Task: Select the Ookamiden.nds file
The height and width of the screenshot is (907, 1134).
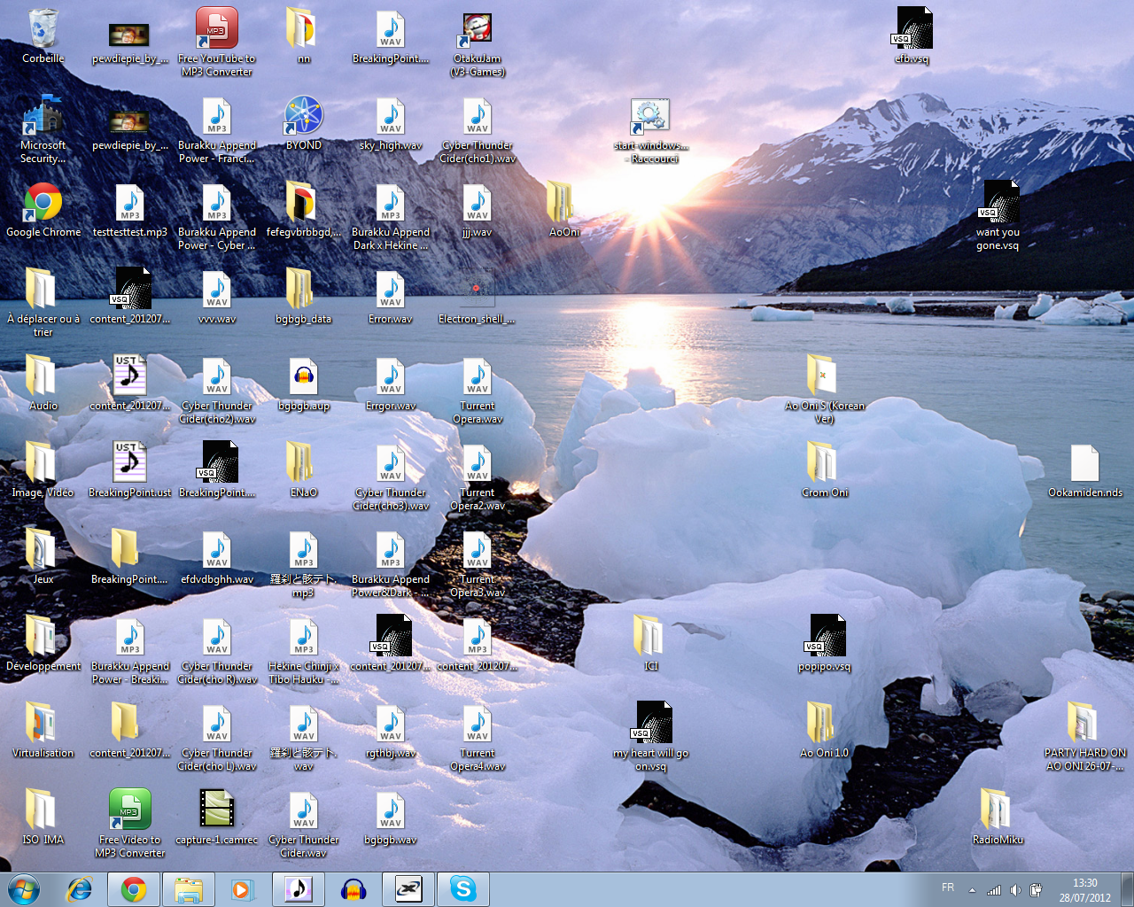Action: pyautogui.click(x=1084, y=465)
